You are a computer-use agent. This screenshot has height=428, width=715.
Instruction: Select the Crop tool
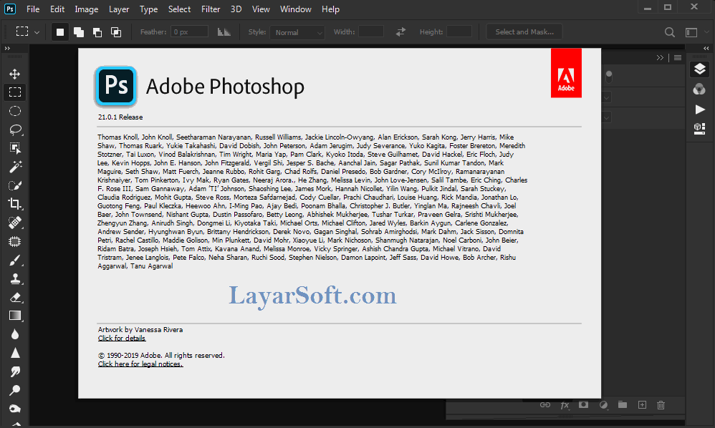click(x=15, y=203)
